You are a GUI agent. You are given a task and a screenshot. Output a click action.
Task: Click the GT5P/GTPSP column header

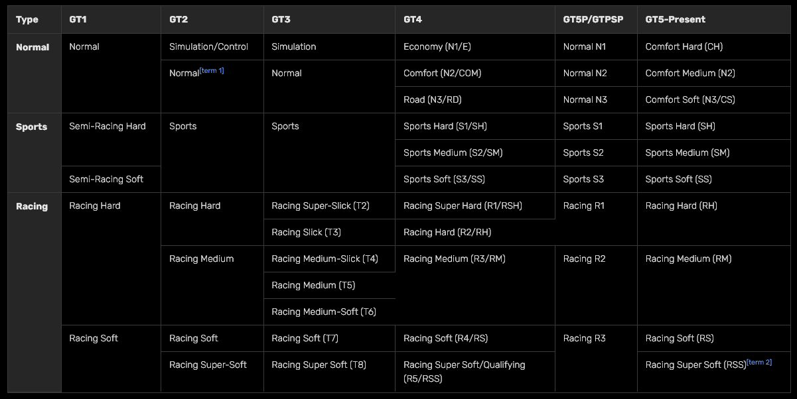[593, 19]
